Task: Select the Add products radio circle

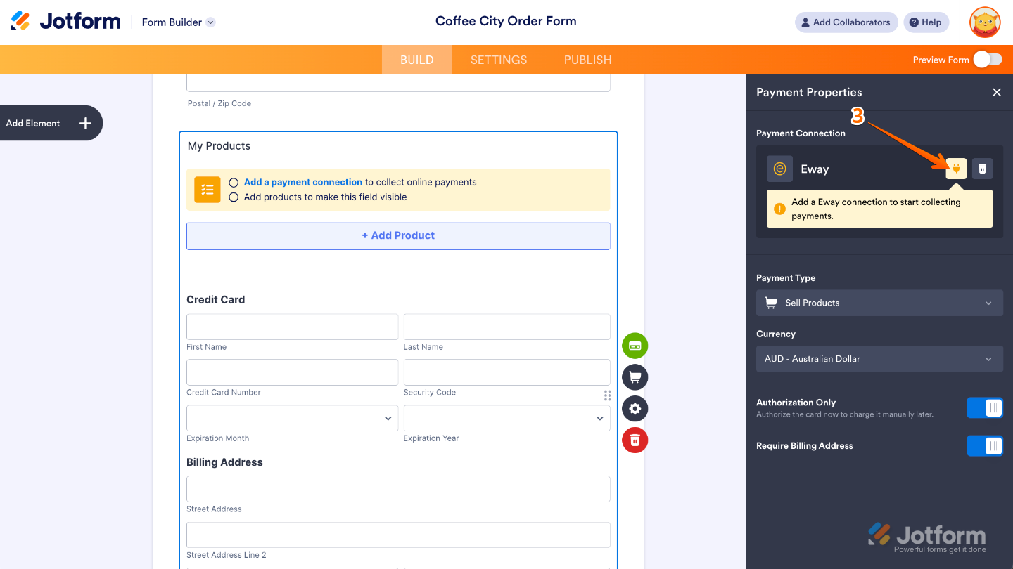Action: pos(234,197)
